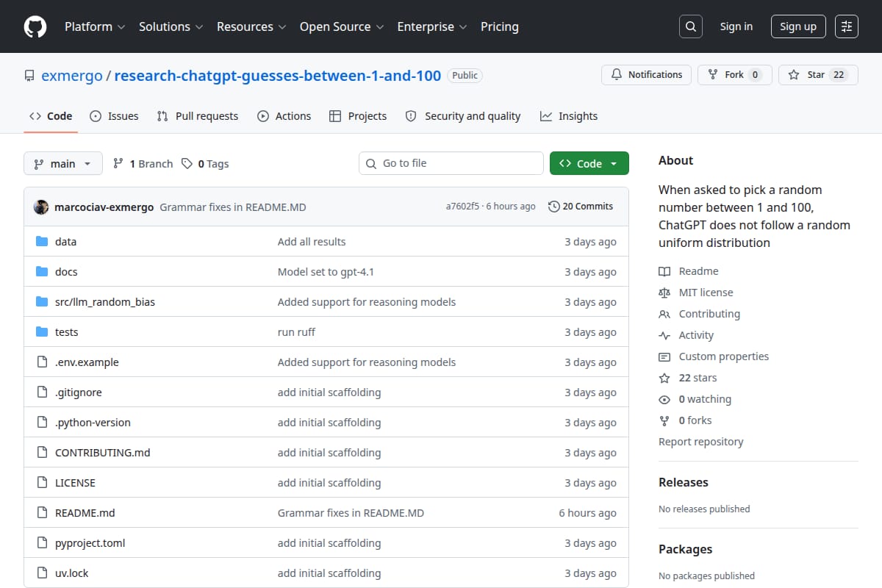882x588 pixels.
Task: Click the commits history clock icon
Action: coord(553,207)
